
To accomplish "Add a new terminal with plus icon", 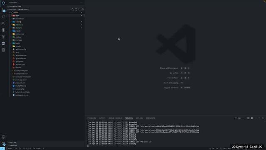I will point(243,118).
